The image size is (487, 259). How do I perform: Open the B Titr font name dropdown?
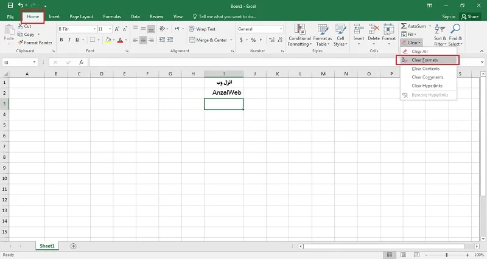(x=94, y=29)
